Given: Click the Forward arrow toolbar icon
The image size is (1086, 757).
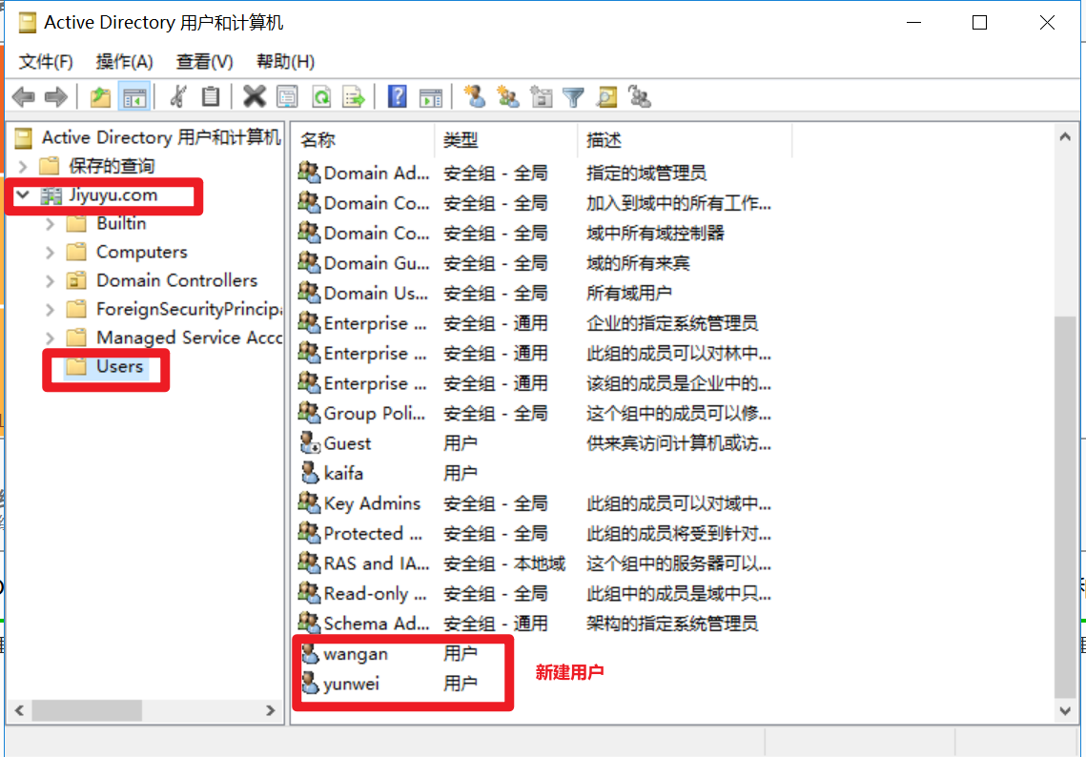Looking at the screenshot, I should [x=56, y=97].
